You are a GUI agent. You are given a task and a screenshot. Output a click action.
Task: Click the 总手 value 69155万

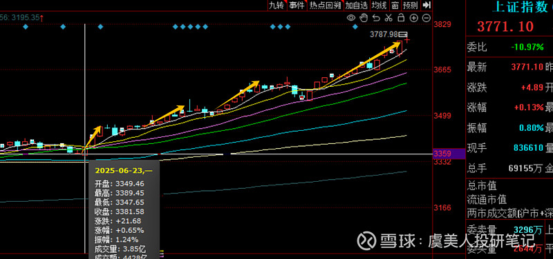(525, 168)
